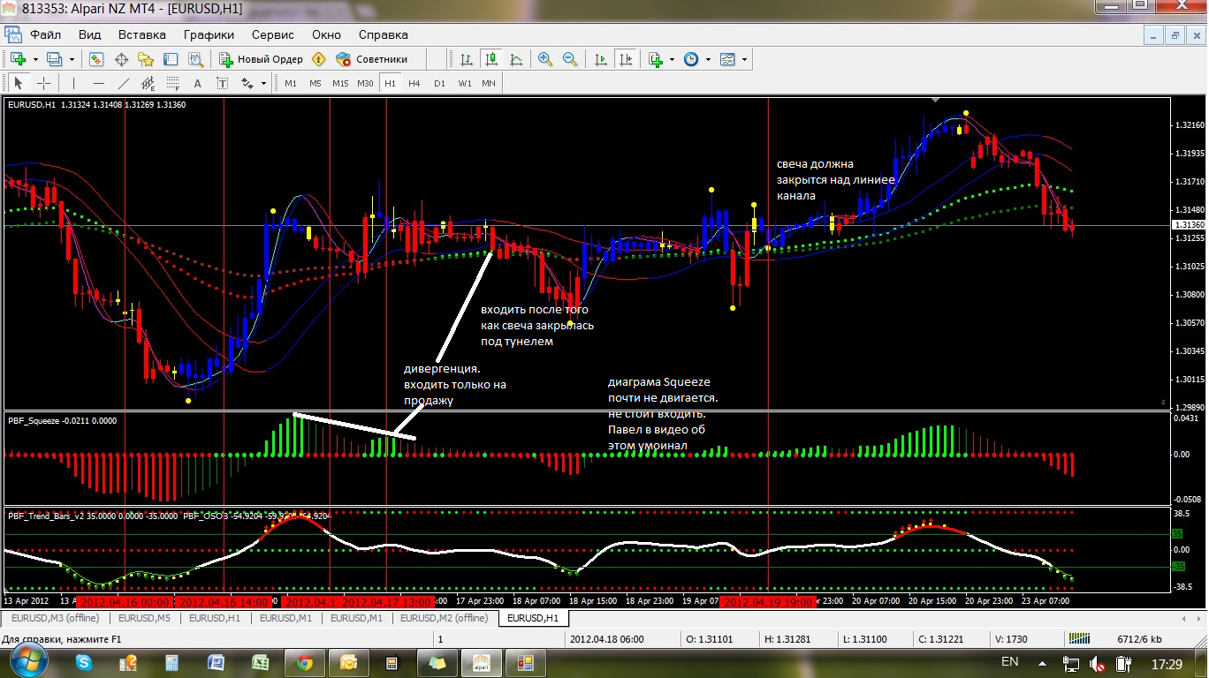Switch to EURUSD,M2 (offline) chart tab
This screenshot has width=1209, height=678.
tap(444, 618)
